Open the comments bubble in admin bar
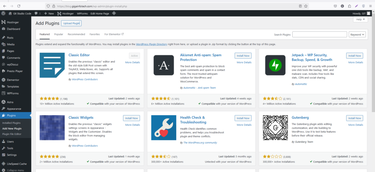The image size is (375, 172). click(38, 14)
